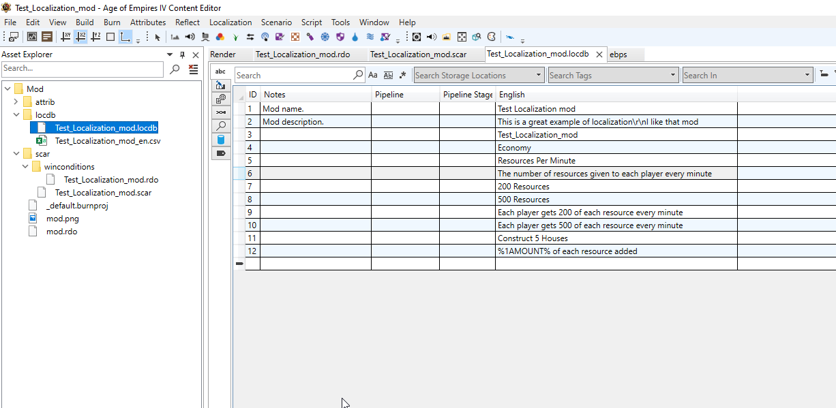Click the blue snowflake wheel icon
Screen dimensions: 836x408
click(x=325, y=37)
